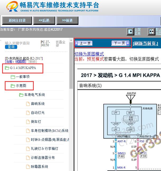Click the F50 connector label

click(142, 141)
